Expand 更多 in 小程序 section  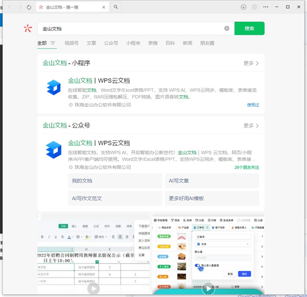[x=251, y=63]
